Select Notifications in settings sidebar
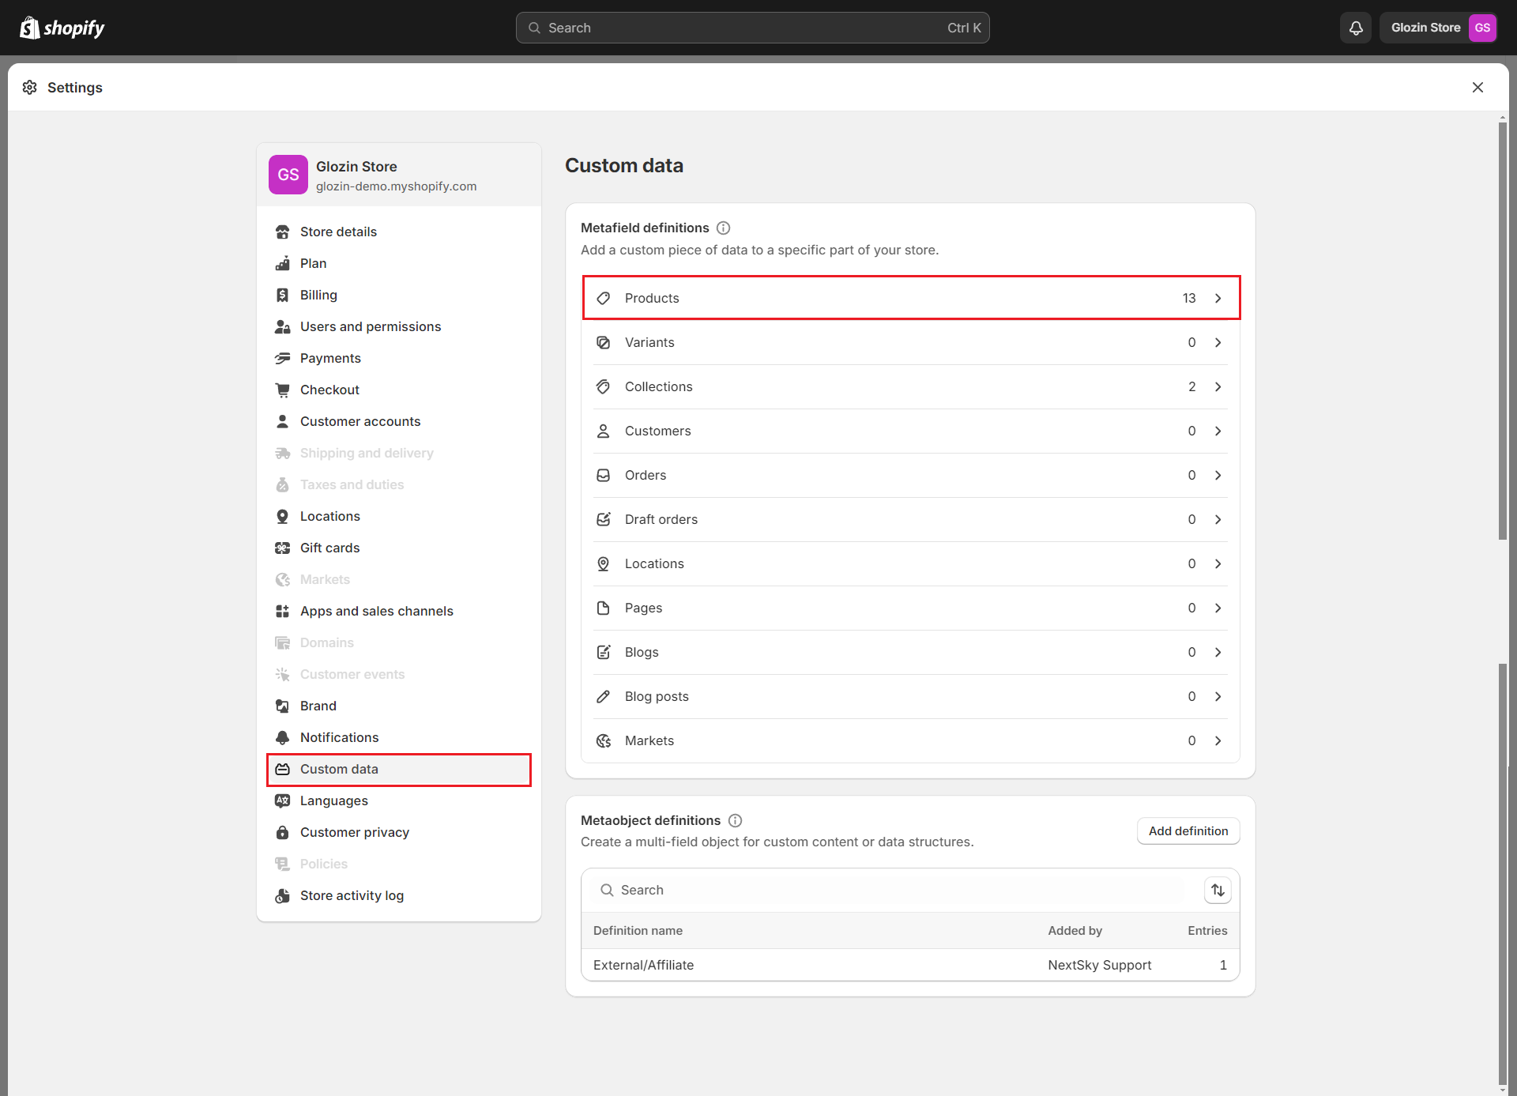The height and width of the screenshot is (1096, 1517). [339, 737]
